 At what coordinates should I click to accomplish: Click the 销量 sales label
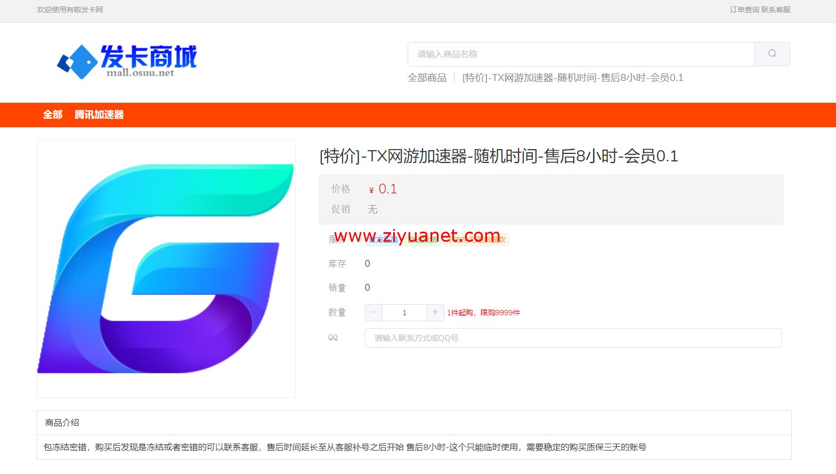pyautogui.click(x=337, y=288)
